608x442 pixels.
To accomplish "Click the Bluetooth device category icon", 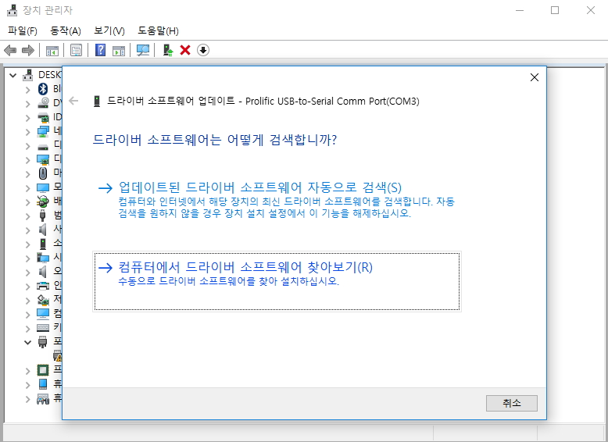I will click(44, 89).
